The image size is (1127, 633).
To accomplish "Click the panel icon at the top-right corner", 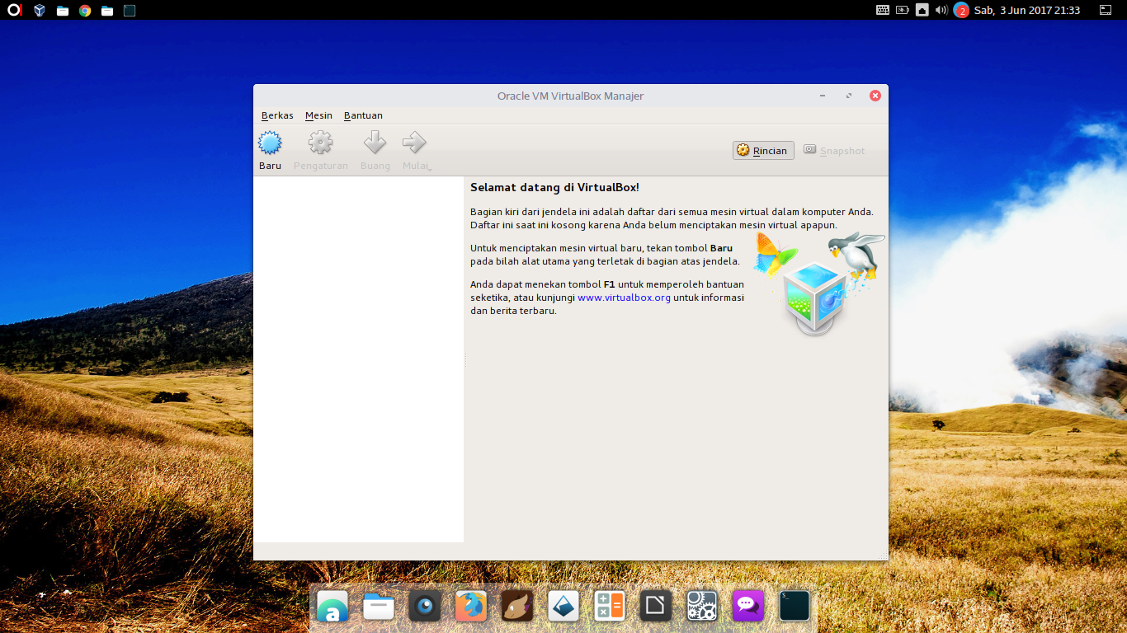I will click(x=1106, y=10).
